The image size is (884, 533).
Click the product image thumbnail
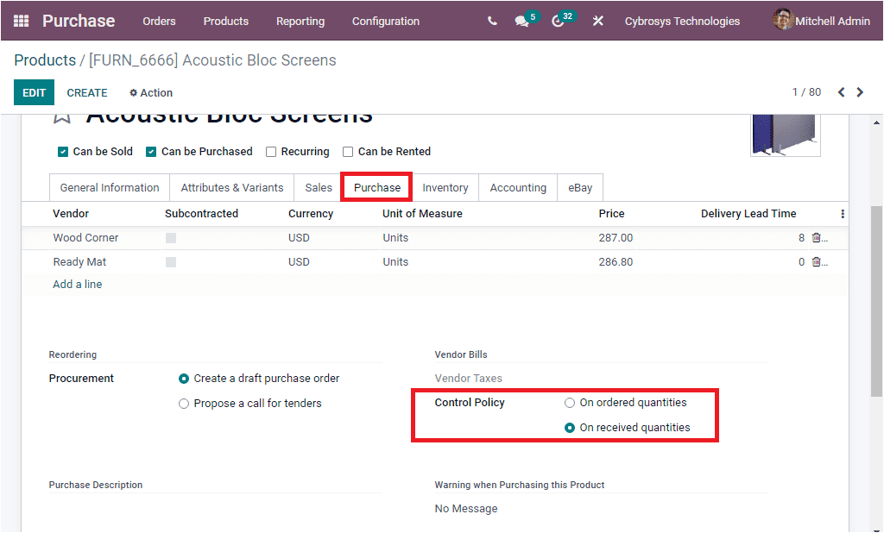point(785,133)
